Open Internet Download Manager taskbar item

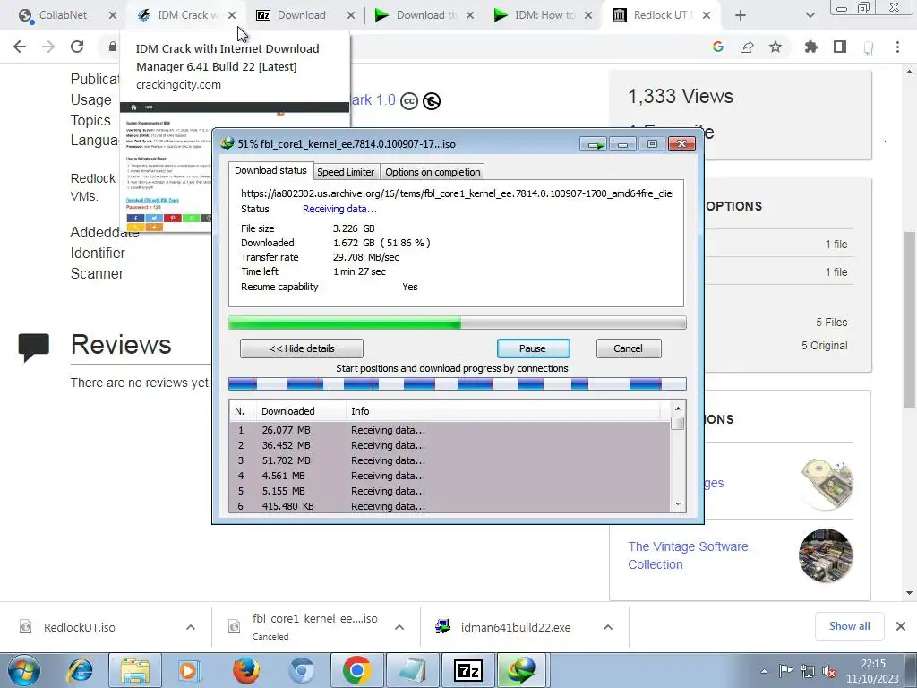coord(522,671)
